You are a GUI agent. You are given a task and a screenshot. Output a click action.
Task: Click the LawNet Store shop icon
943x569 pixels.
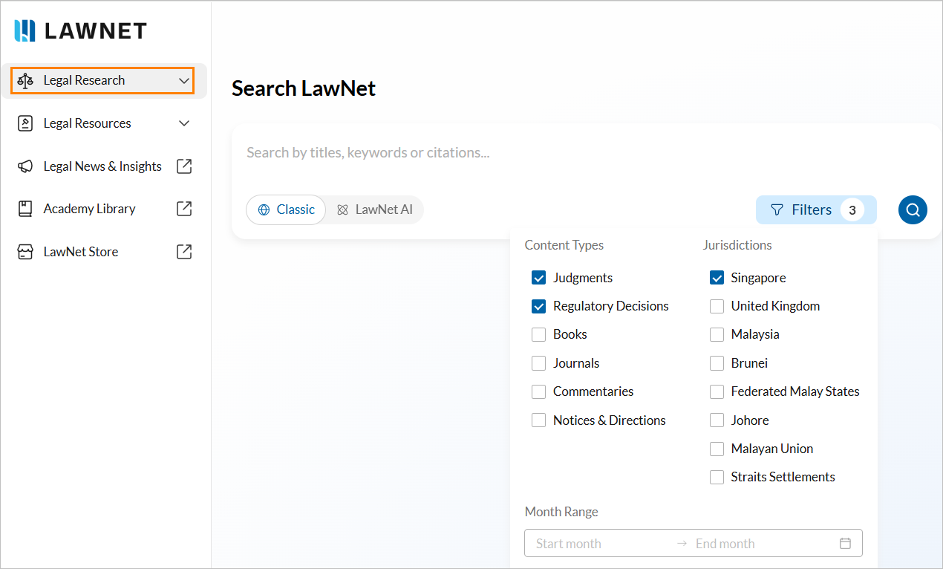coord(25,252)
